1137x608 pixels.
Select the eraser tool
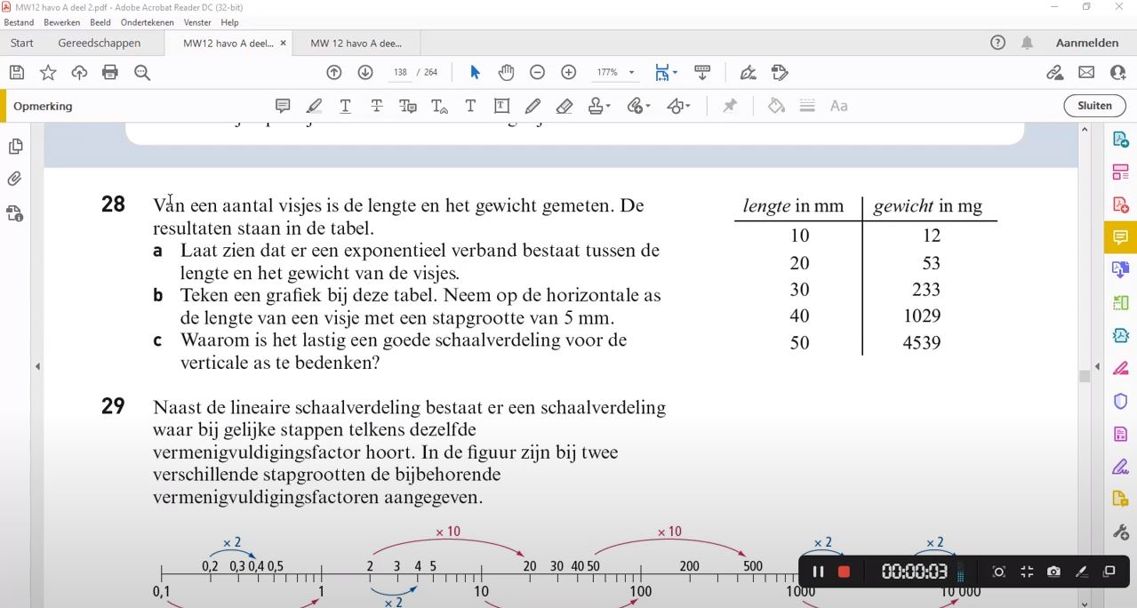[564, 106]
